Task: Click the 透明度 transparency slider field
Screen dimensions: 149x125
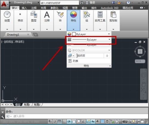Action: click(x=90, y=56)
